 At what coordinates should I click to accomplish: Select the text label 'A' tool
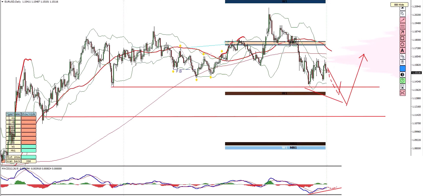[402, 50]
